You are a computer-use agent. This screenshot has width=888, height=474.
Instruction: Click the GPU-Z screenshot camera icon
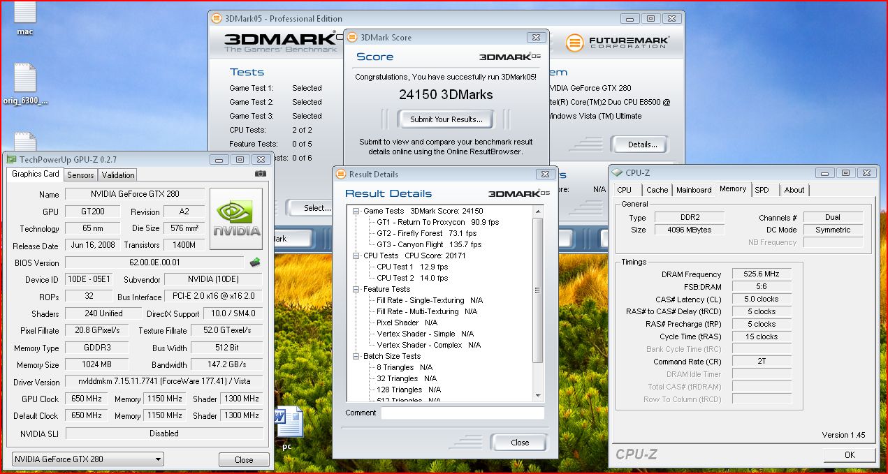click(260, 174)
